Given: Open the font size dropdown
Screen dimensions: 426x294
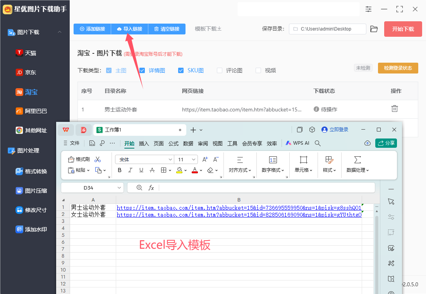Looking at the screenshot, I should 193,159.
